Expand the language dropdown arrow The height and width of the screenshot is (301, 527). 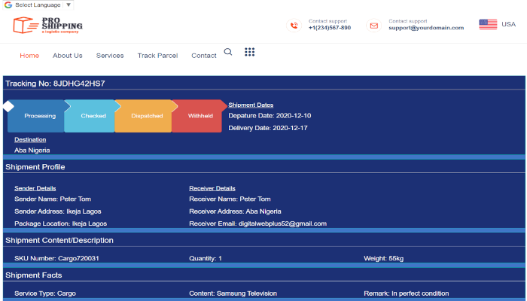[69, 5]
